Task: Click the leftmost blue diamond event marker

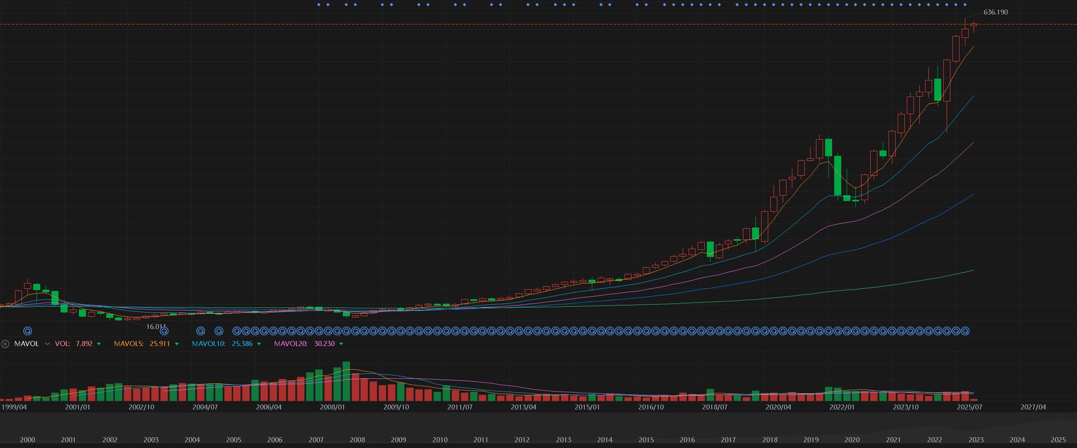Action: 319,5
